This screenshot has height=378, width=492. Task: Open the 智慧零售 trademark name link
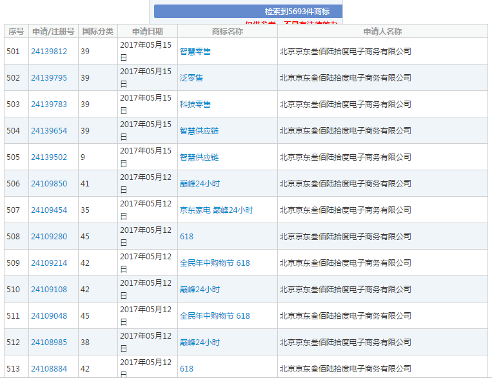tap(195, 52)
